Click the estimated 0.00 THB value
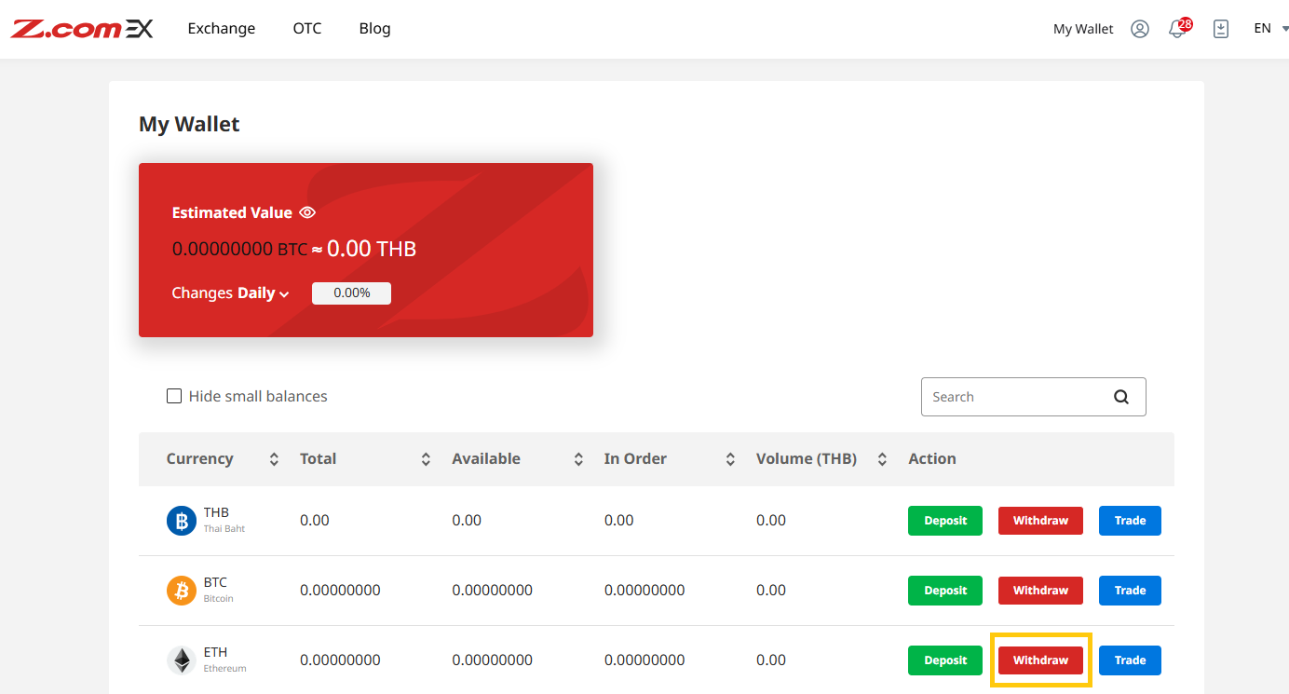The width and height of the screenshot is (1289, 694). click(372, 249)
